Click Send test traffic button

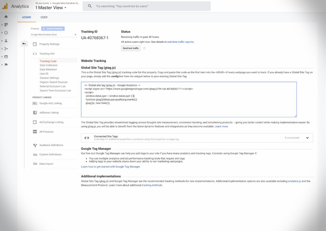pos(131,48)
